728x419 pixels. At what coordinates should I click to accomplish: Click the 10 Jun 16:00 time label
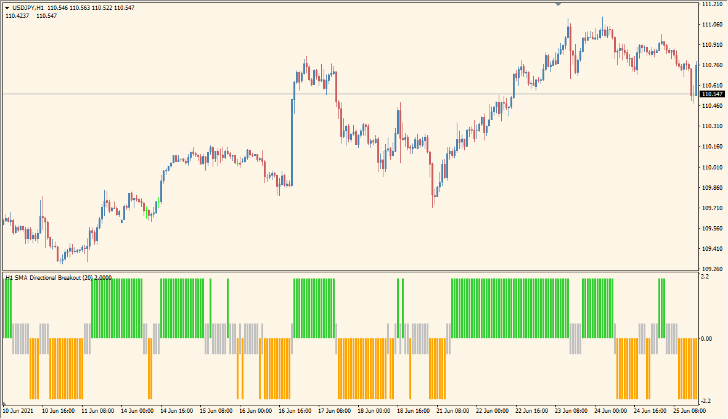point(58,410)
